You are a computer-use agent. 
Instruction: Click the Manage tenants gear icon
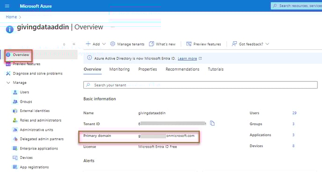pos(112,44)
